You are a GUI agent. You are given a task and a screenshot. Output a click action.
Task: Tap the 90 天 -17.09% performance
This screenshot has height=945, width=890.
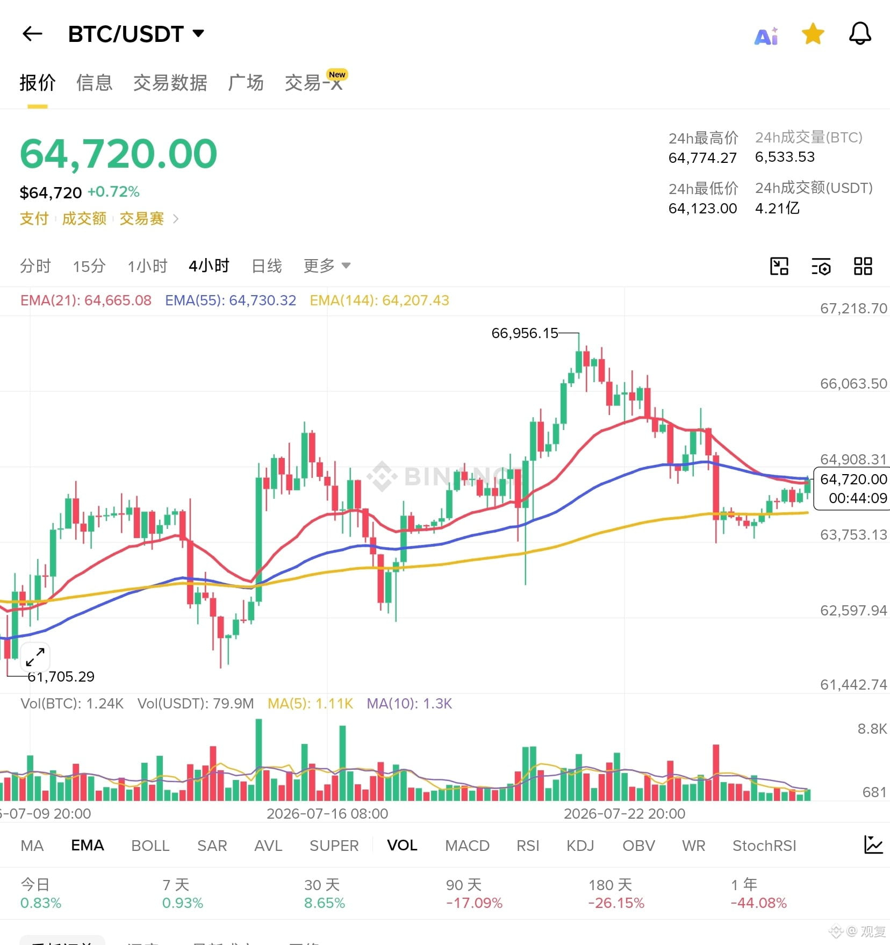[474, 893]
